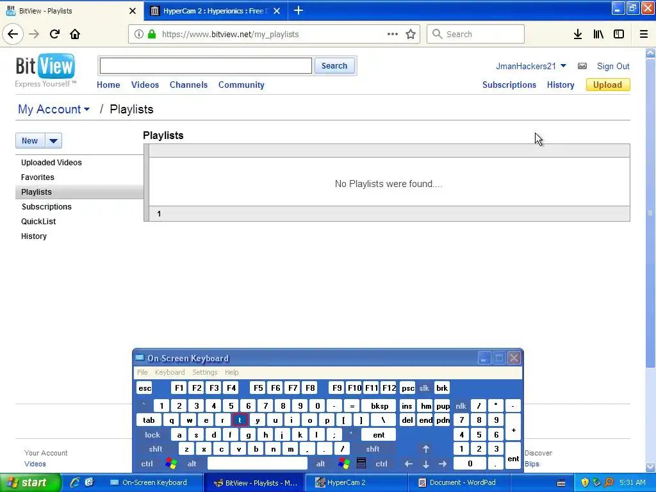This screenshot has height=492, width=656.
Task: Open the Firefox downloads arrow icon
Action: coord(578,34)
